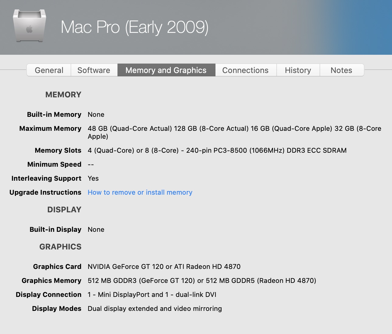Viewport: 392px width, 334px height.
Task: Go to the Notes tab
Action: click(x=341, y=70)
